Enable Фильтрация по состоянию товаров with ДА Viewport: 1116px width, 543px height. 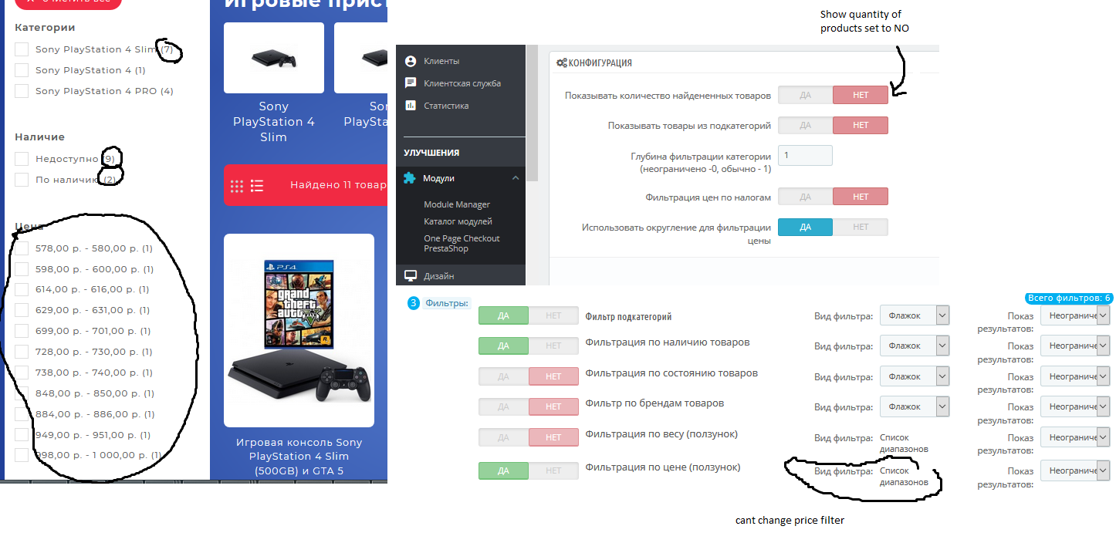click(503, 376)
